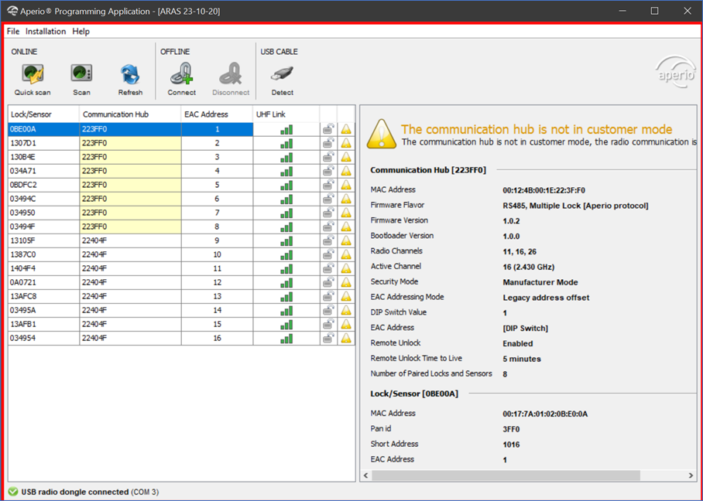The image size is (703, 501).
Task: Select lock row 0BDFC2
Action: (181, 185)
